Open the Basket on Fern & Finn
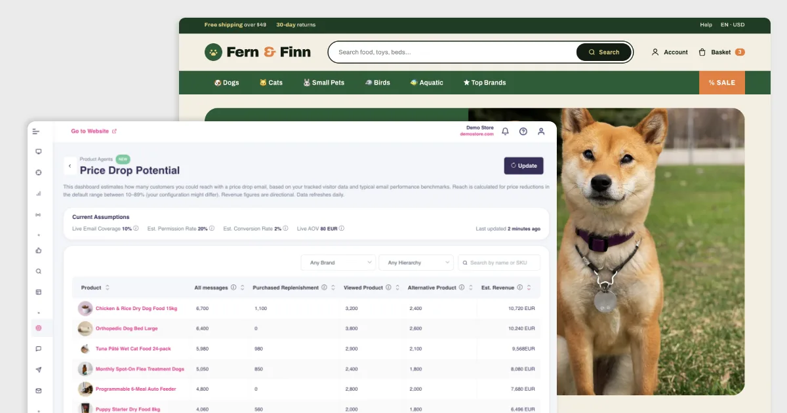787x413 pixels. (721, 52)
